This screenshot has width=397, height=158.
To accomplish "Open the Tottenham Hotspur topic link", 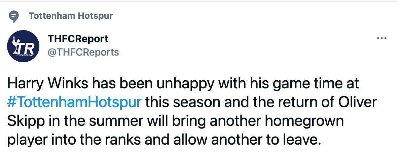I will coord(71,16).
